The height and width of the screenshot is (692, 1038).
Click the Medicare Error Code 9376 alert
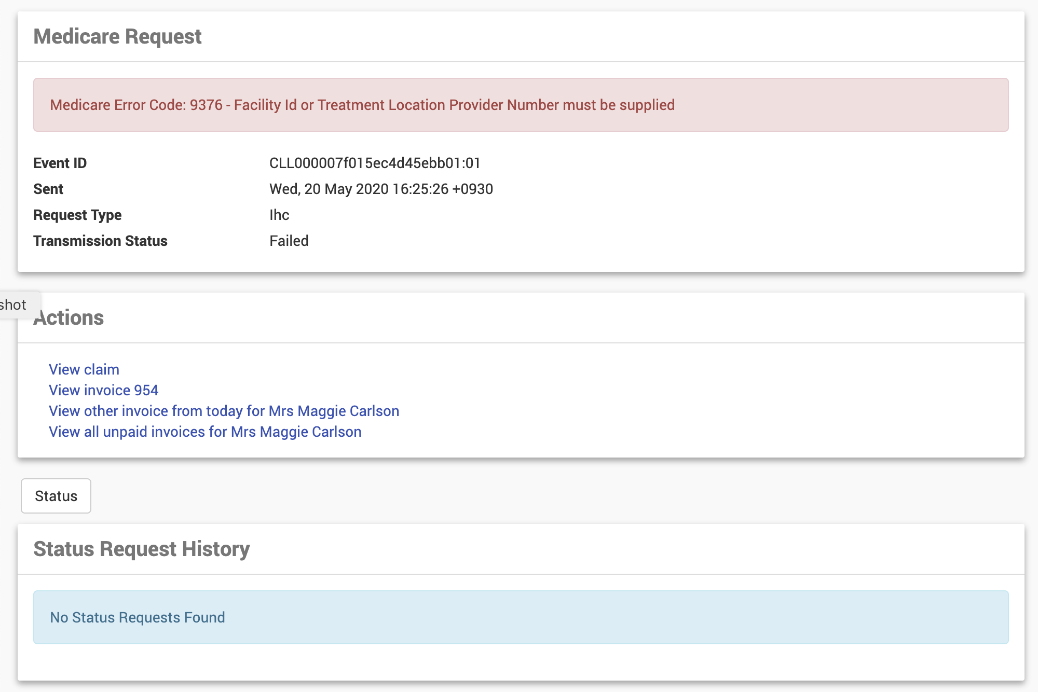point(362,105)
